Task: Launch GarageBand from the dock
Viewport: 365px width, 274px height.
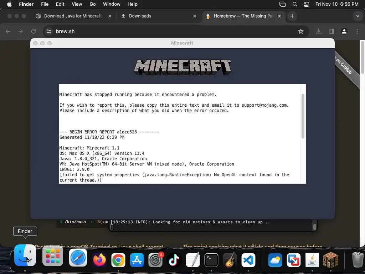Action: coord(230,260)
